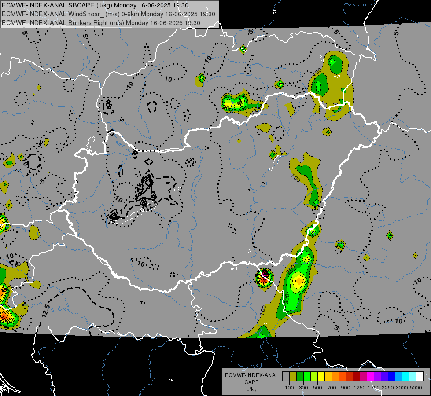This screenshot has width=431, height=396.
Task: Select the cyan legend swatch after 3000
Action: [406, 377]
